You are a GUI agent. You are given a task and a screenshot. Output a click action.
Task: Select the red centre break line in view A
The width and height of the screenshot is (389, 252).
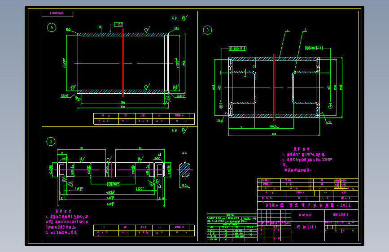pos(123,62)
